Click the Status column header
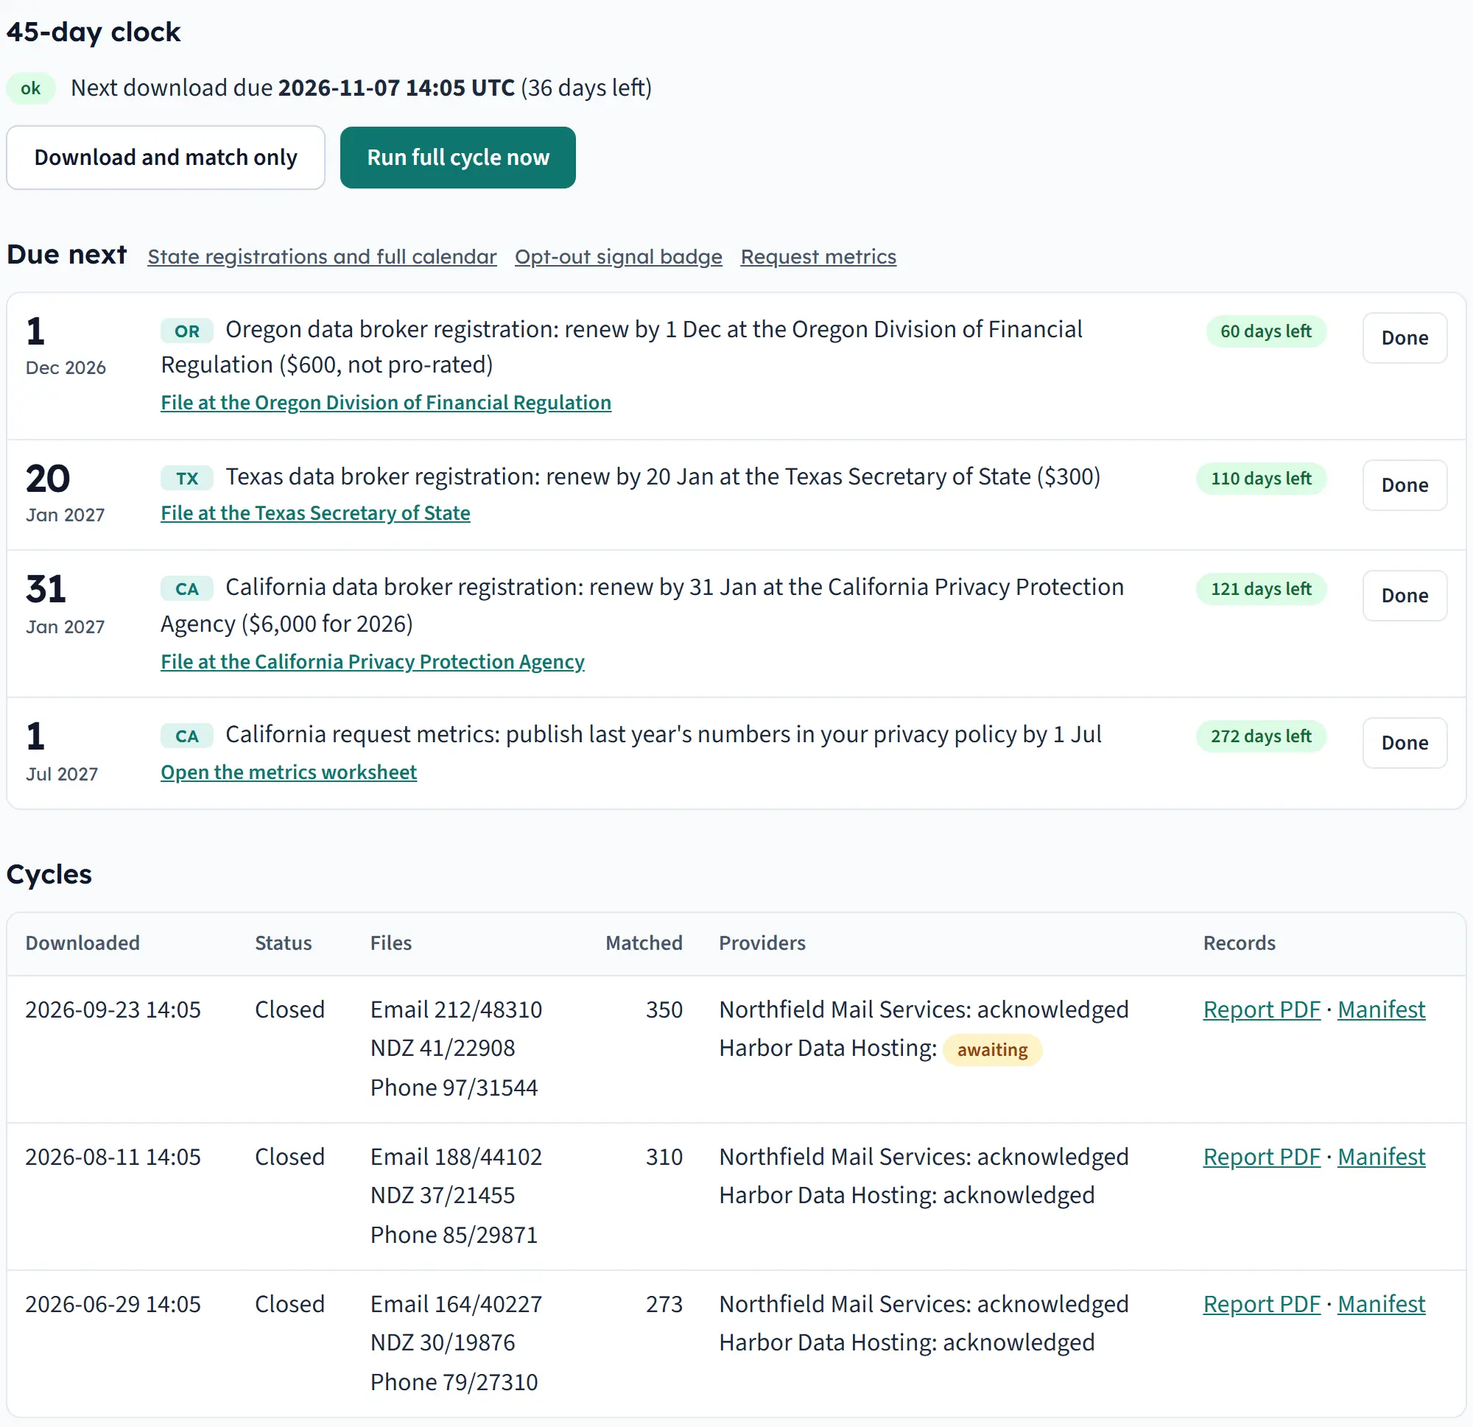The image size is (1473, 1427). (x=283, y=943)
